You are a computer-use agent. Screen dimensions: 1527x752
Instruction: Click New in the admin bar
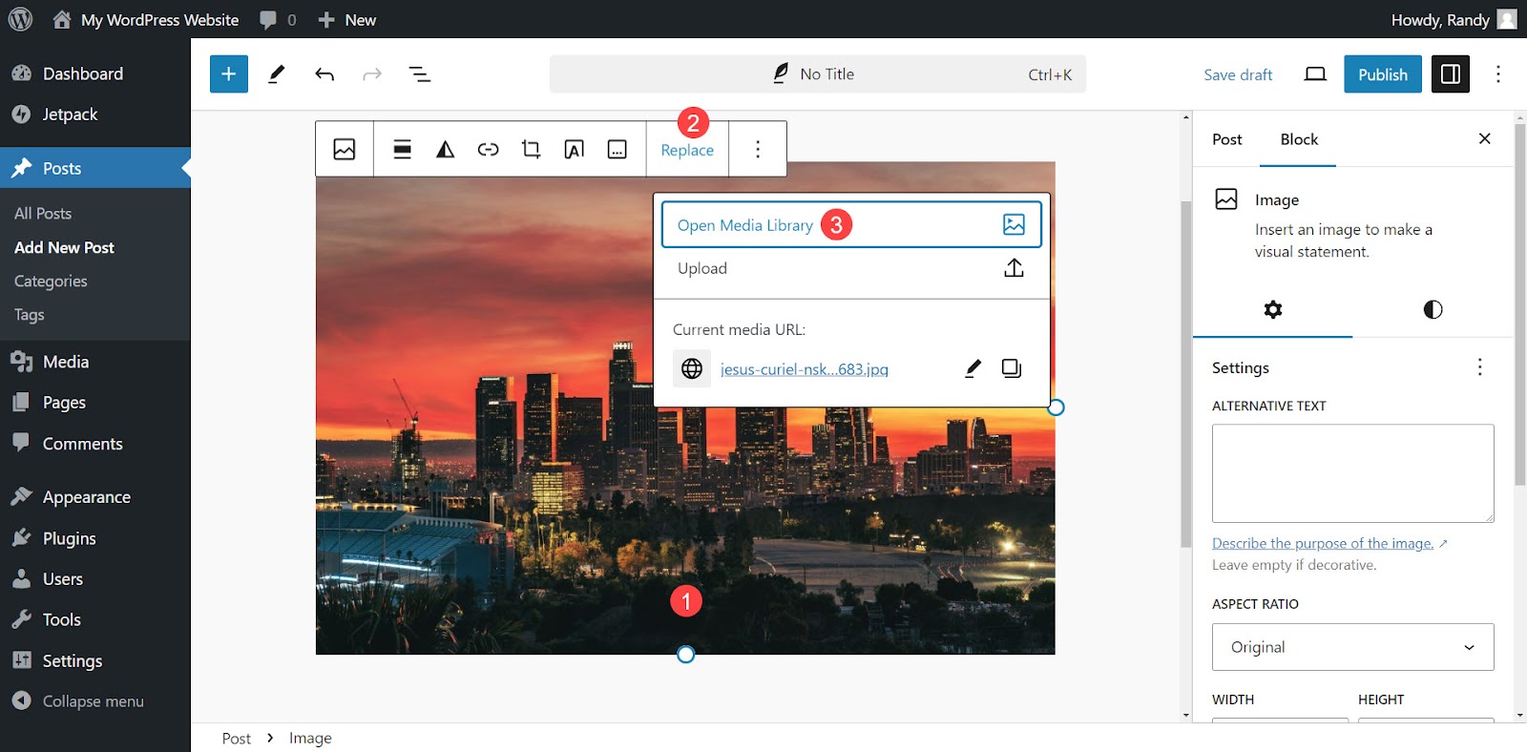point(346,19)
